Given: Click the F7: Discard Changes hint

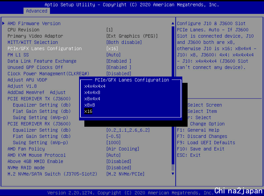Looking at the screenshot, I should (x=202, y=136).
